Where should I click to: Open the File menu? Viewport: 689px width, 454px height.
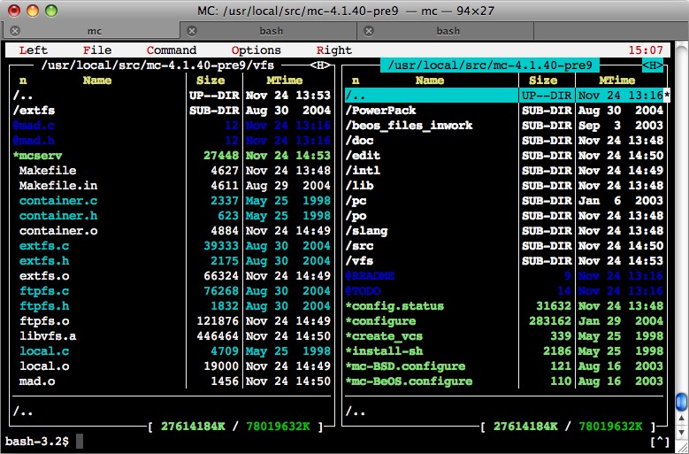click(97, 50)
